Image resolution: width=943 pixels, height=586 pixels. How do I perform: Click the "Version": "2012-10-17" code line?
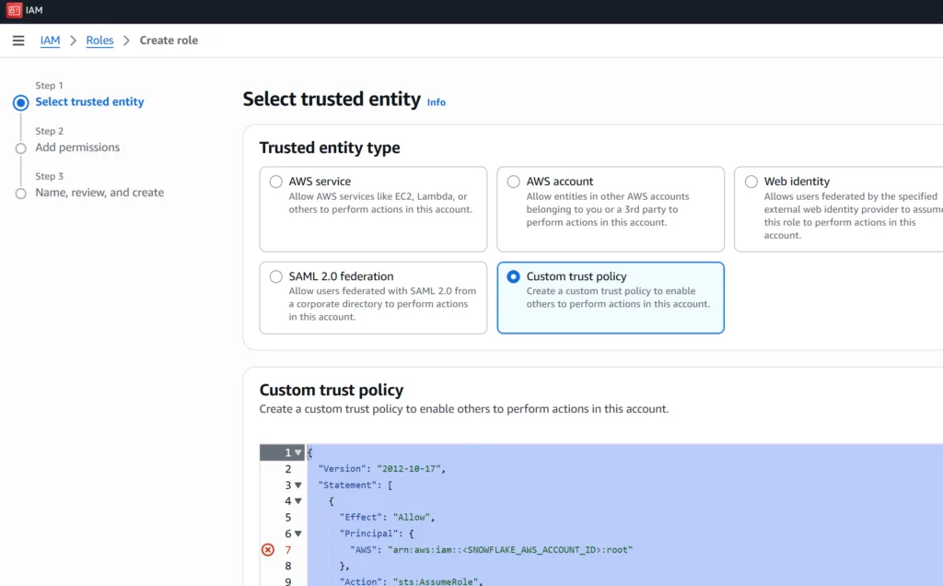(382, 469)
